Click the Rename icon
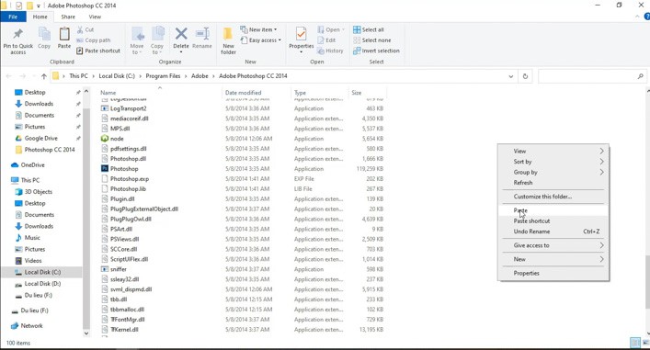650x350 pixels. tap(202, 34)
